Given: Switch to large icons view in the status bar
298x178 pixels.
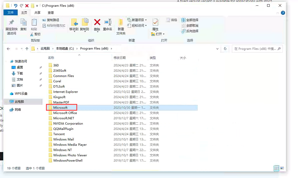Looking at the screenshot, I should [x=282, y=168].
